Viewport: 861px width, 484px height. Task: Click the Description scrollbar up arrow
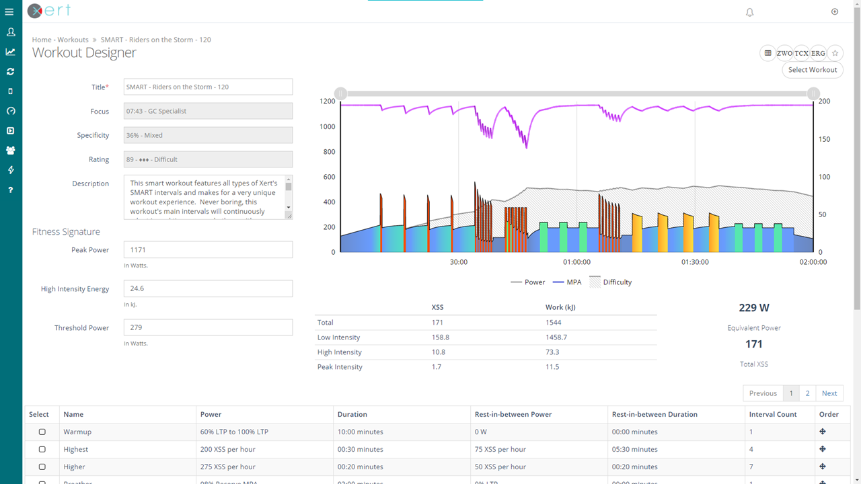pyautogui.click(x=289, y=180)
